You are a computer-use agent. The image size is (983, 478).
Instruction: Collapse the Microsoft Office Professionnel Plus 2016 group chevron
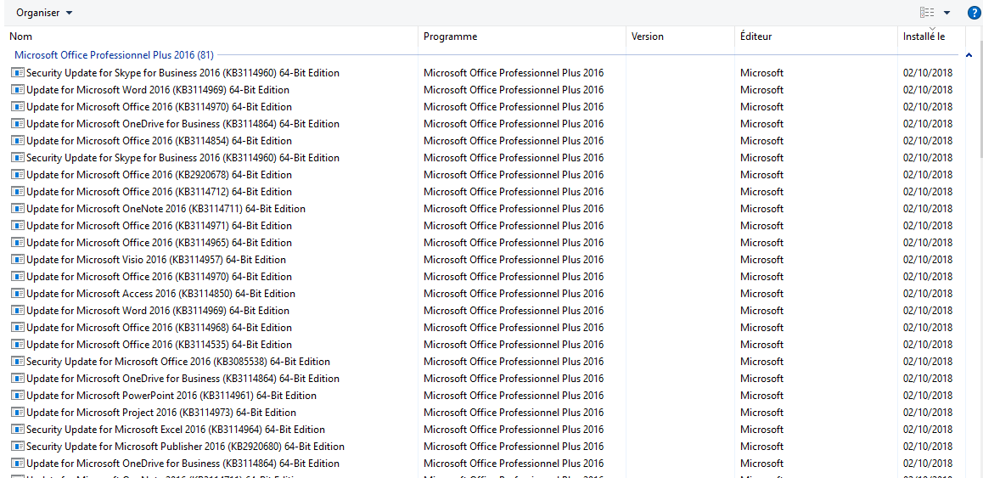tap(969, 55)
